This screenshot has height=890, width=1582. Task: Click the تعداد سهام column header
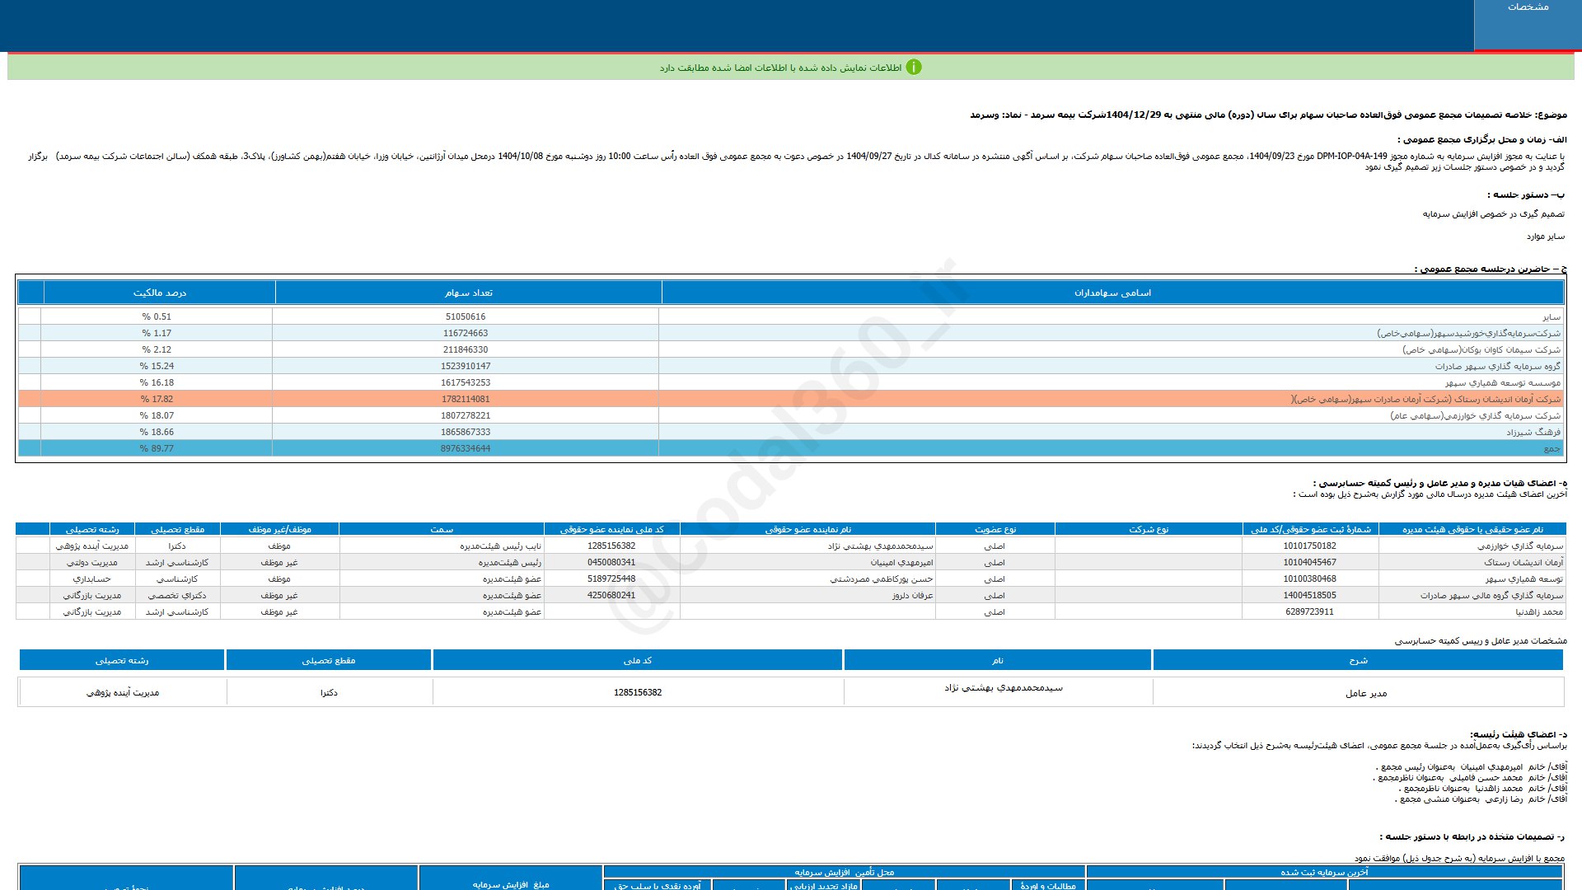pos(468,293)
